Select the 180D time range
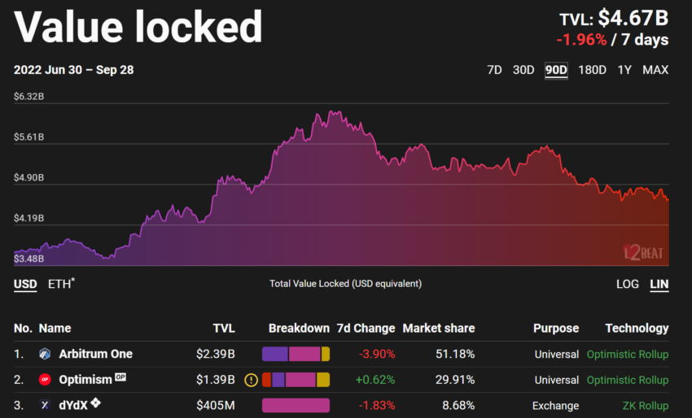 pos(592,70)
